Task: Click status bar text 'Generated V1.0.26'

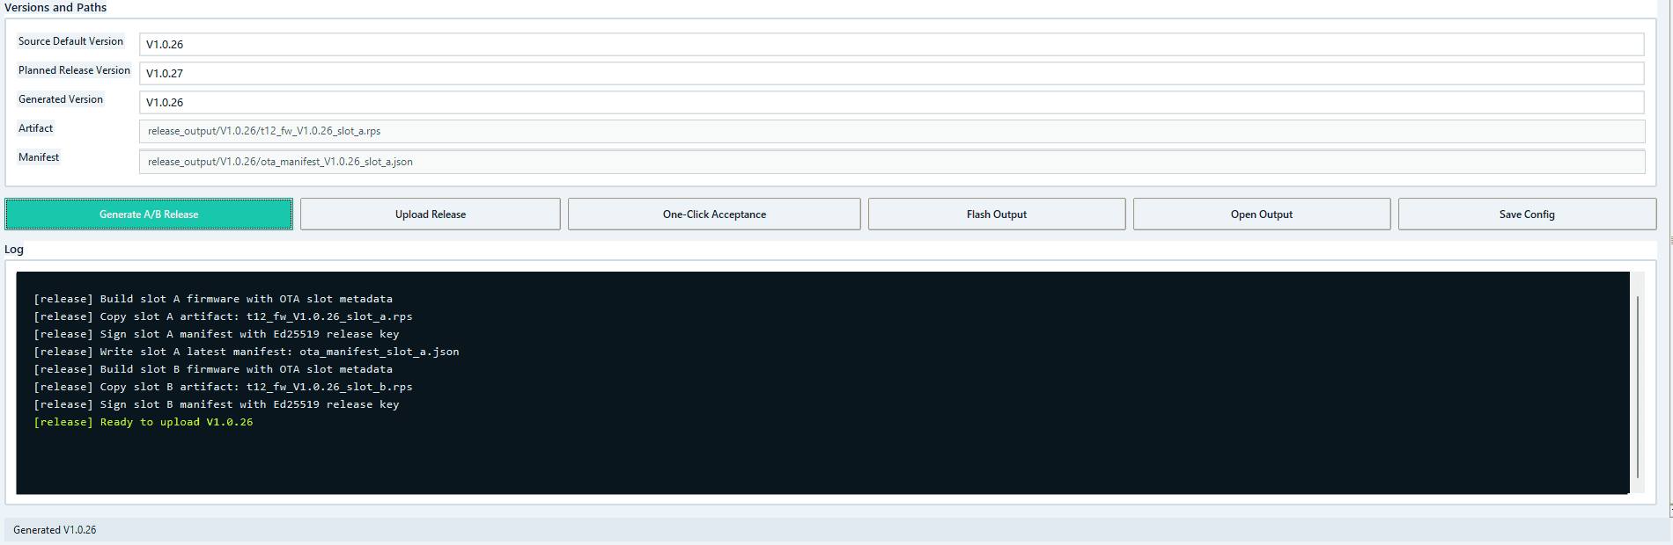Action: click(x=55, y=530)
